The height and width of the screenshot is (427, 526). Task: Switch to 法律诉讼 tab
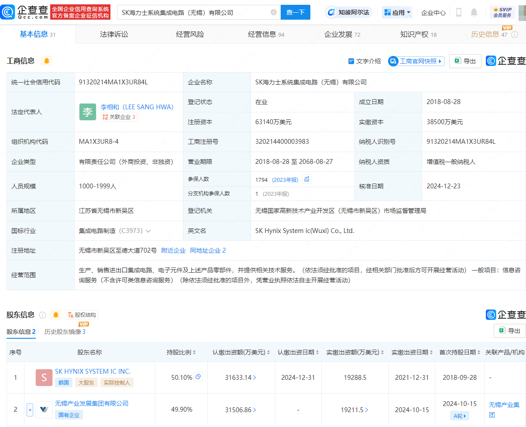(114, 35)
